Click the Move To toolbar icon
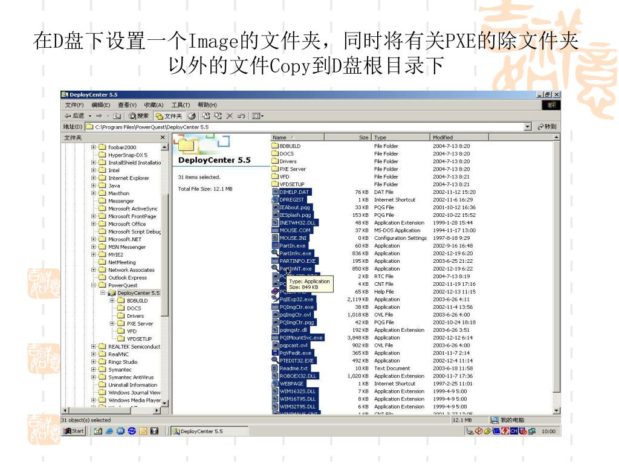 206,116
